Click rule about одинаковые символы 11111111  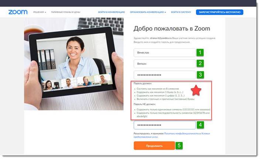pyautogui.click(x=174, y=110)
